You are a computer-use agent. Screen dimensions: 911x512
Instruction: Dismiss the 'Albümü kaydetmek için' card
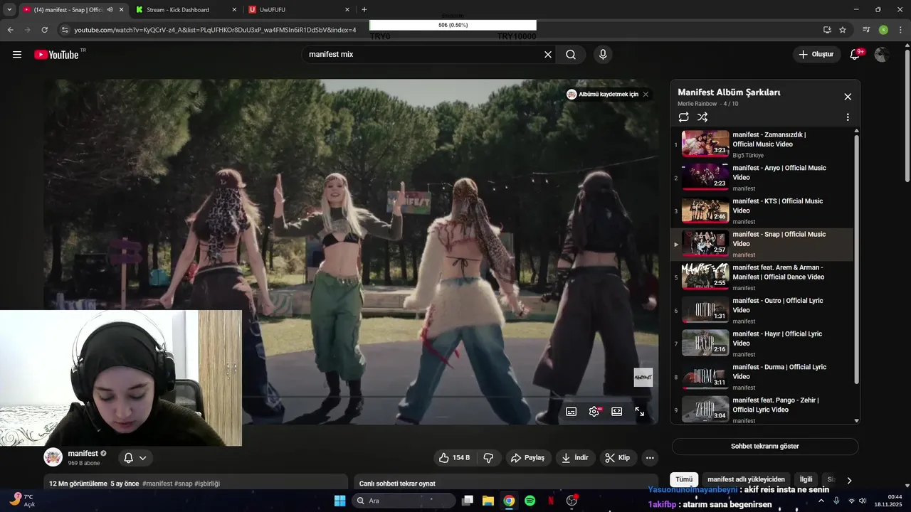[646, 95]
